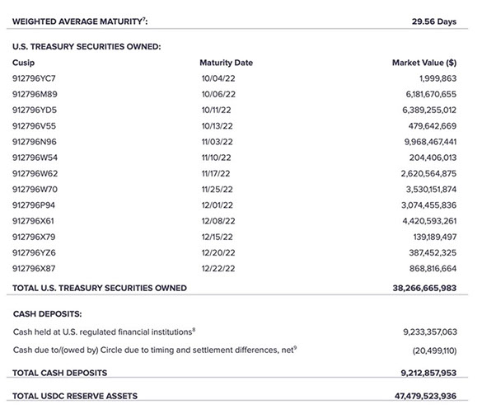This screenshot has width=482, height=414.
Task: Click the Maturity Date column header
Action: (227, 63)
